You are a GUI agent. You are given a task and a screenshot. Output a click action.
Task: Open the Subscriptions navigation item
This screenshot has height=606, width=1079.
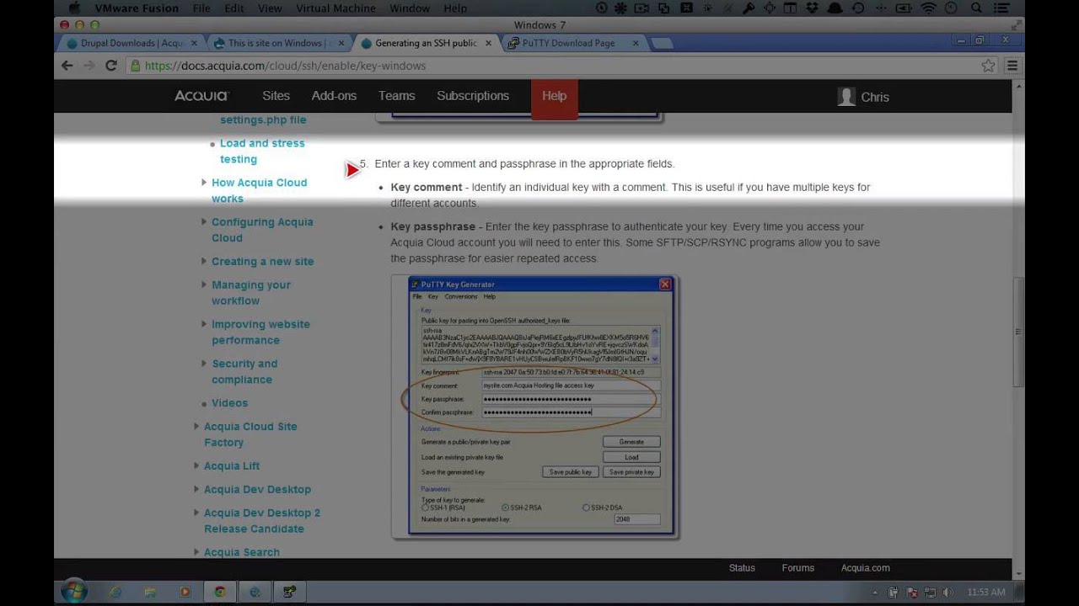coord(473,96)
